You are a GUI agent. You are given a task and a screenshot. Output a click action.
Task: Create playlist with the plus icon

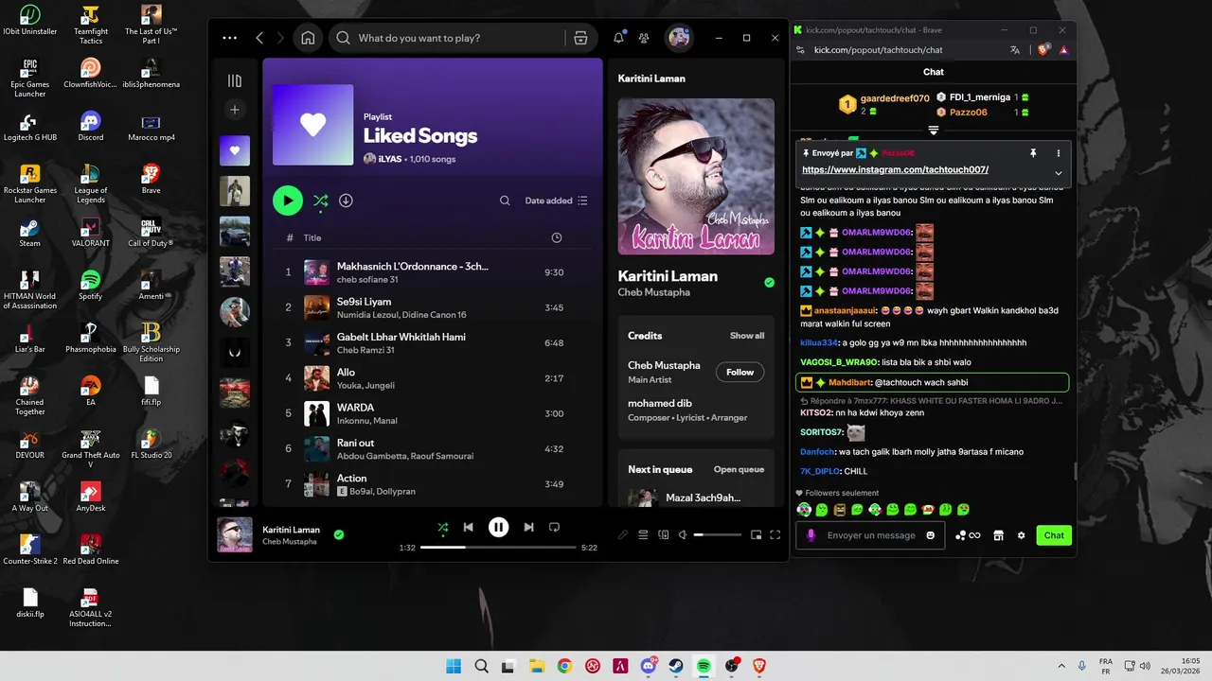235,110
